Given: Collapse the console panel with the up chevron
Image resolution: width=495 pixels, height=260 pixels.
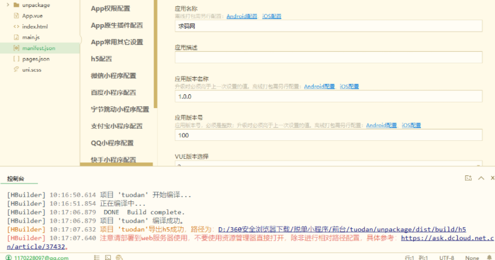Looking at the screenshot, I should click(x=481, y=178).
